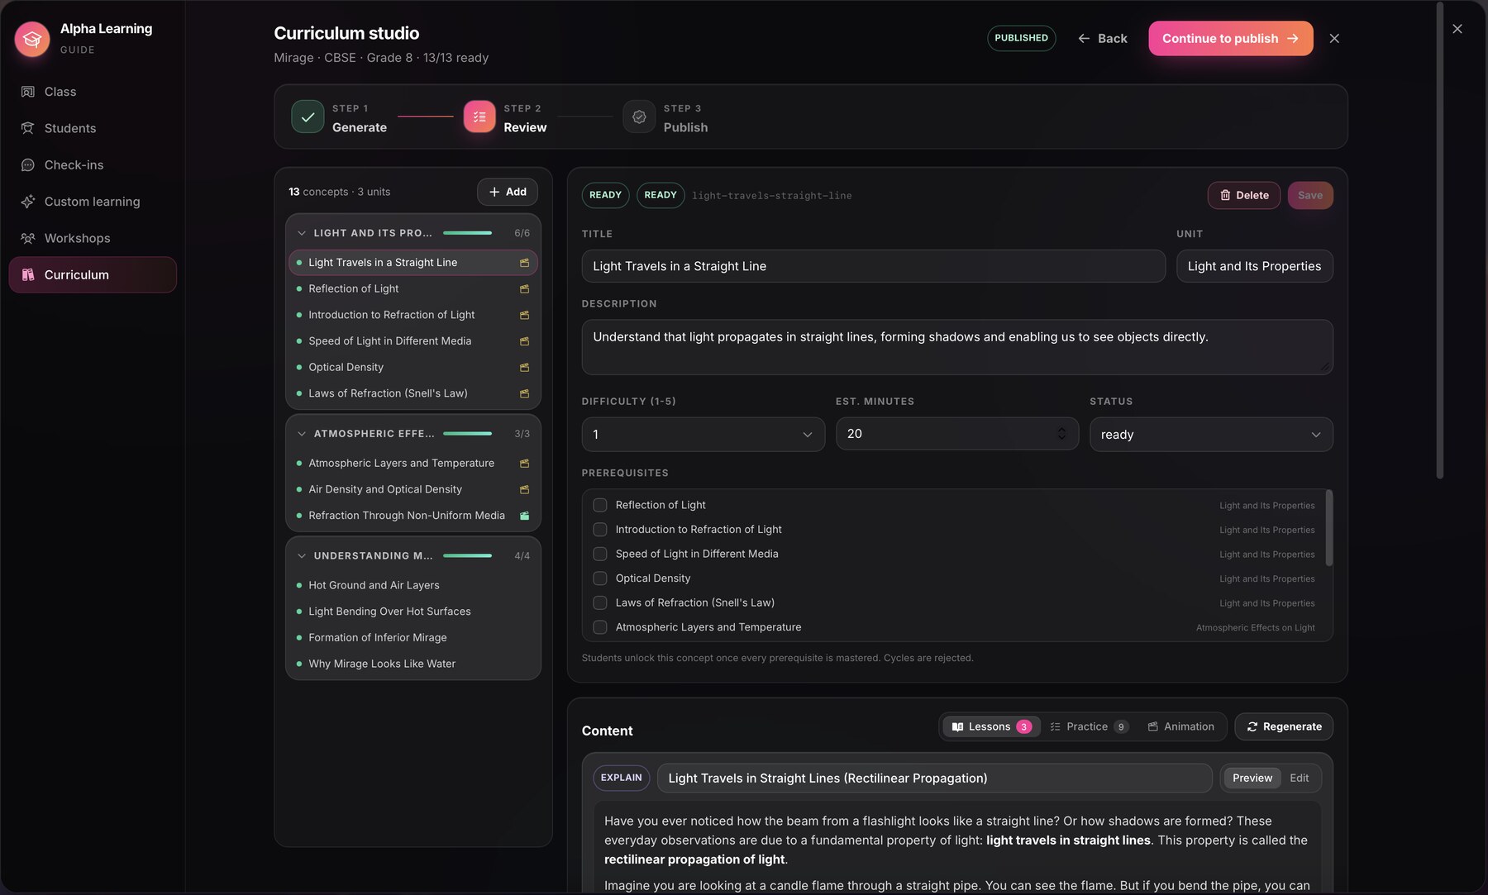Regenerate the concept content
Image resolution: width=1488 pixels, height=895 pixels.
pyautogui.click(x=1284, y=727)
